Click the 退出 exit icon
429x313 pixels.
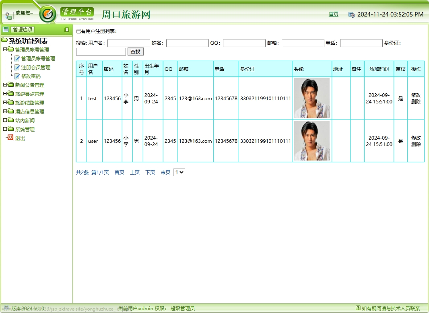(x=10, y=137)
